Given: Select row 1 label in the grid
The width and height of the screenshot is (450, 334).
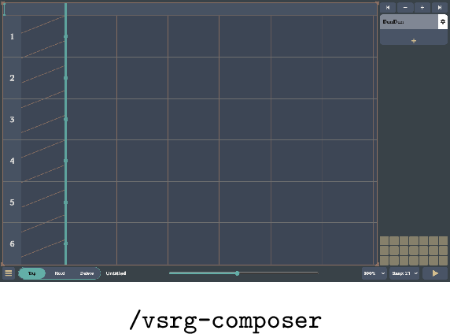Looking at the screenshot, I should click(x=12, y=36).
